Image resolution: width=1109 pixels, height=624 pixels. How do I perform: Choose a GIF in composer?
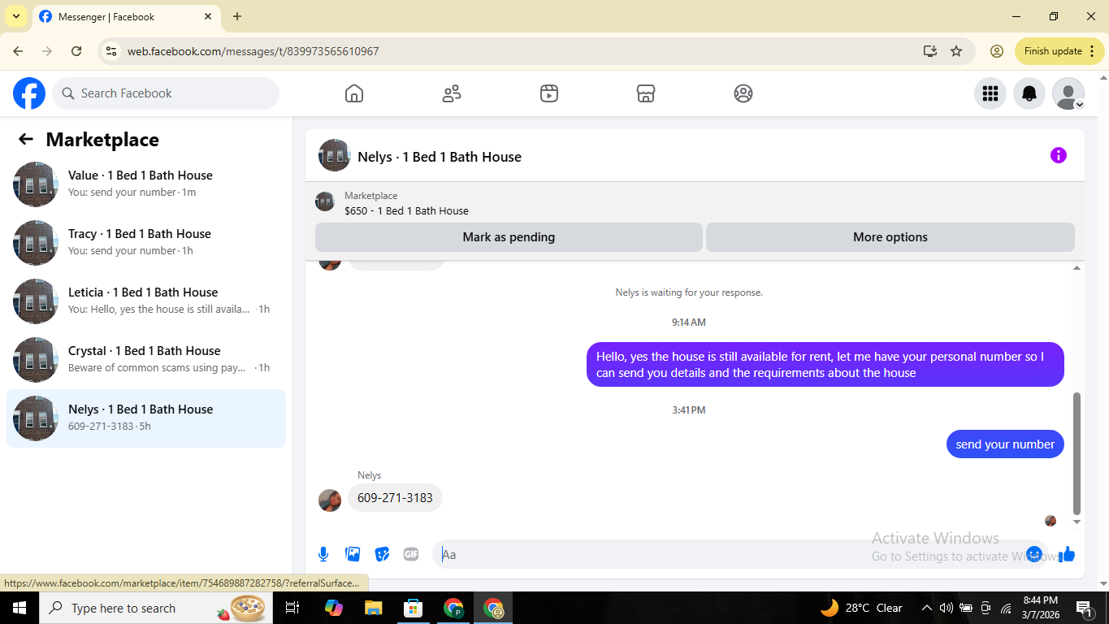tap(411, 554)
